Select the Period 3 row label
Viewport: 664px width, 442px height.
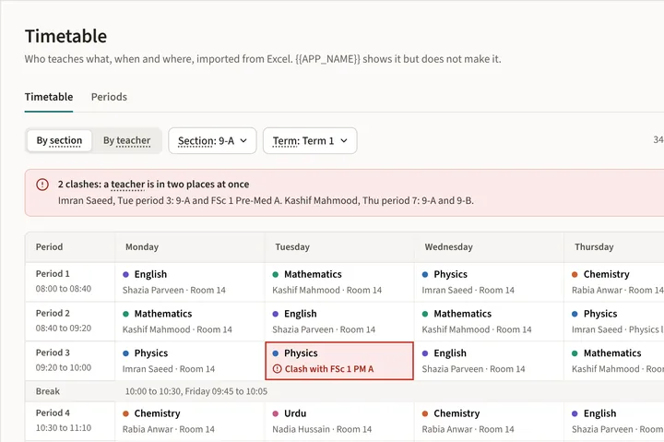[x=53, y=352]
